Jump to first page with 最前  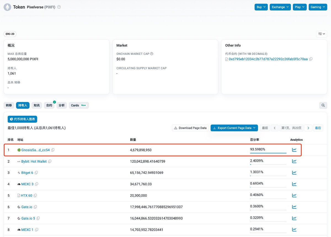click(x=265, y=128)
